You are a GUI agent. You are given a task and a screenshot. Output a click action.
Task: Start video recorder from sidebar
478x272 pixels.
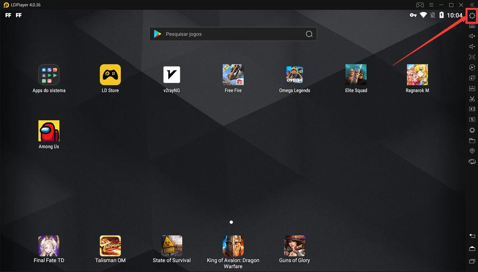coord(472,109)
